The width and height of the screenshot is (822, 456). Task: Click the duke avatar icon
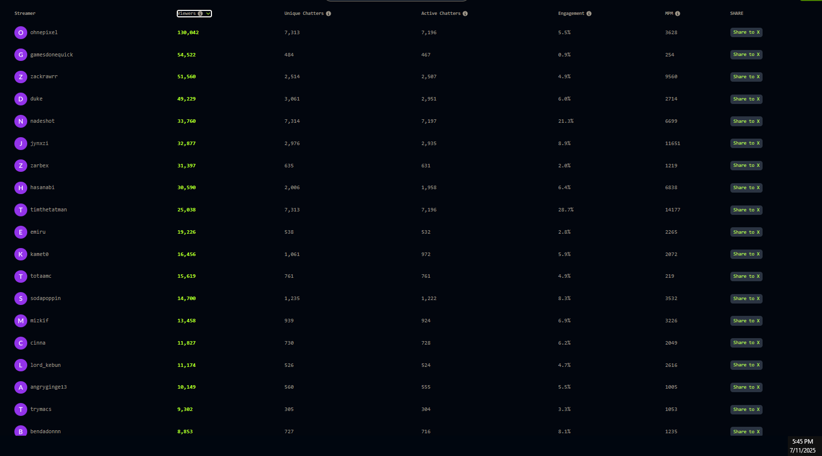pyautogui.click(x=21, y=99)
